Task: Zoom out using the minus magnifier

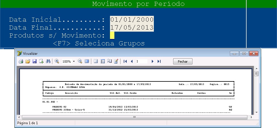Action: click(80, 62)
